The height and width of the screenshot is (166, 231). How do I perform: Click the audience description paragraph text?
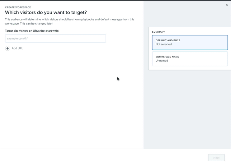(69, 21)
